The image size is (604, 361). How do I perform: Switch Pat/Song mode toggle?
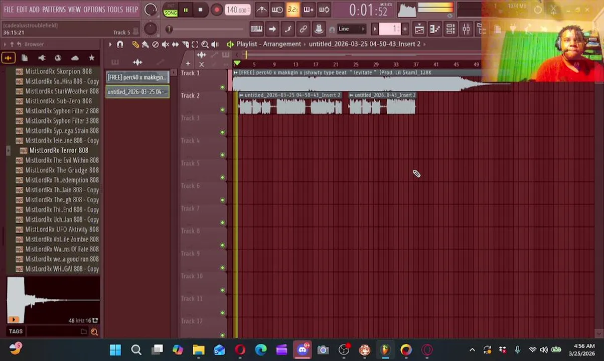(x=171, y=10)
